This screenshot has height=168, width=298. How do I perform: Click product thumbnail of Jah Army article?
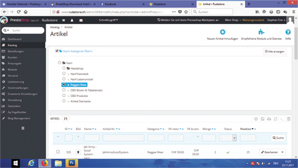(x=78, y=152)
